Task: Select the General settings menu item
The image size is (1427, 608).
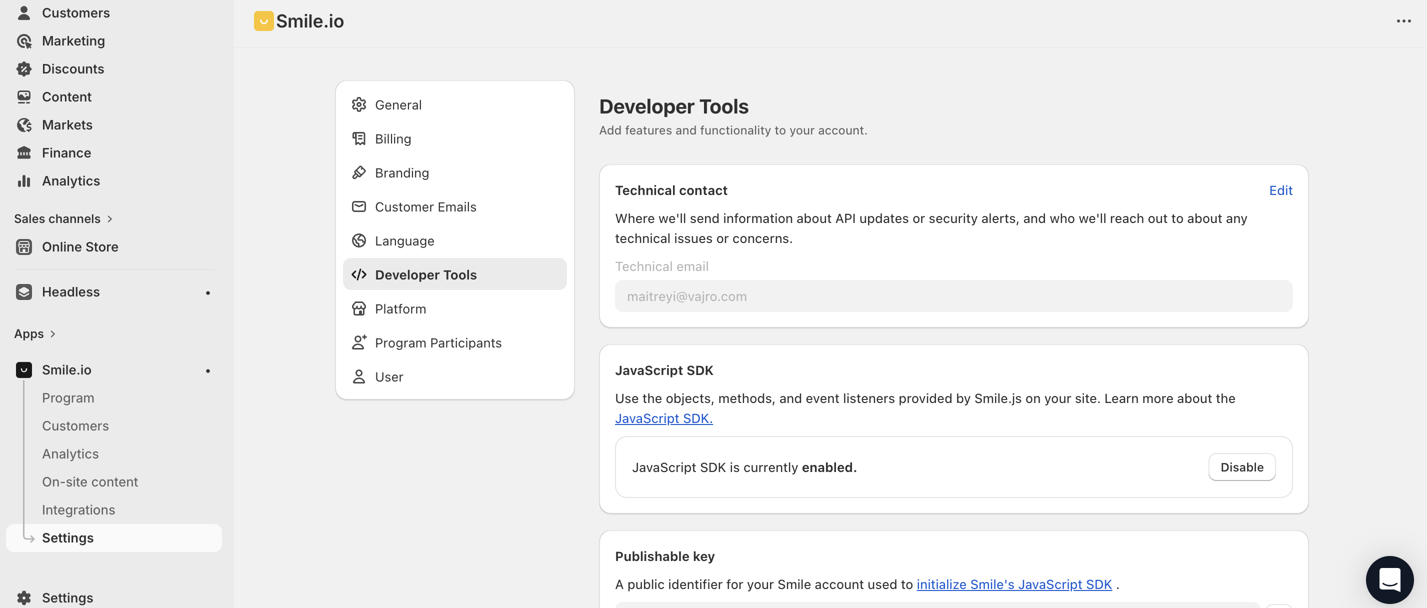Action: point(397,104)
